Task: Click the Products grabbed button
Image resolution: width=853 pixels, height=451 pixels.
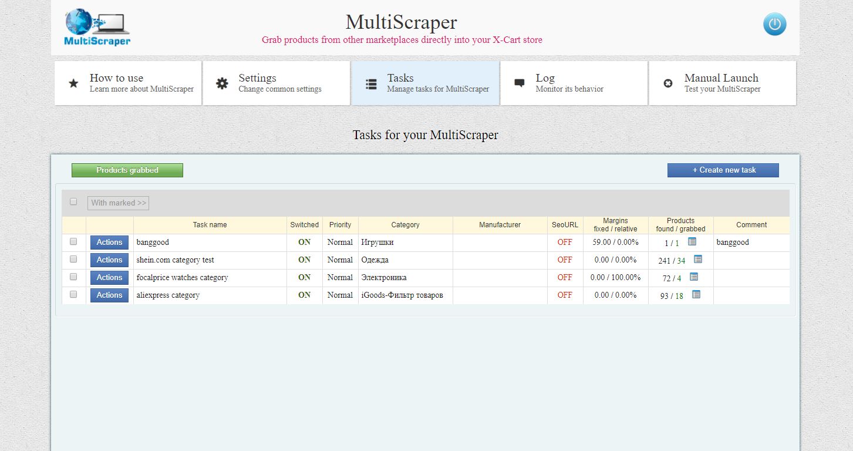Action: click(x=127, y=170)
